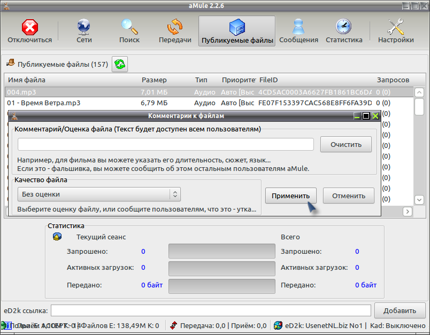Click the Запрошено session progress bar
The width and height of the screenshot is (430, 335).
coord(222,251)
